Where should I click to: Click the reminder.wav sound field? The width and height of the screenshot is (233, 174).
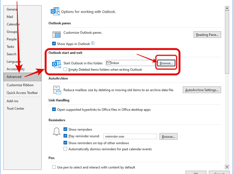130,136
